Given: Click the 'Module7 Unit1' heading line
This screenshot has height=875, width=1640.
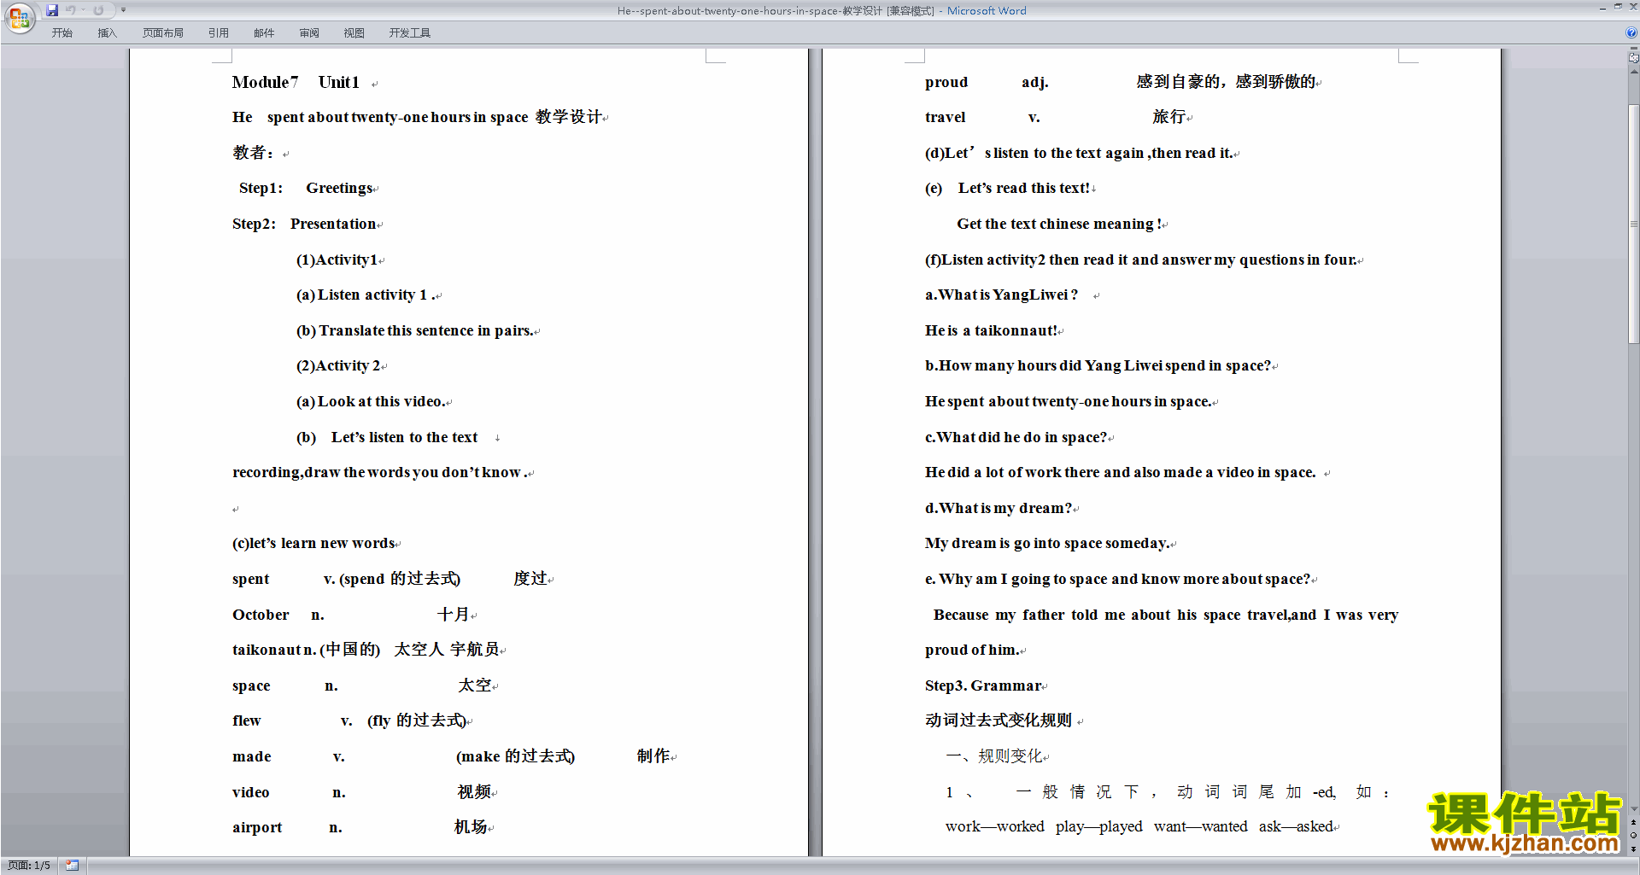Looking at the screenshot, I should coord(296,82).
